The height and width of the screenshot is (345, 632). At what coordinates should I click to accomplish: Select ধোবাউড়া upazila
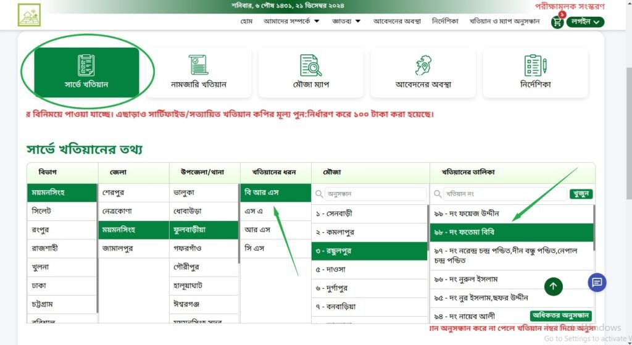coord(204,211)
